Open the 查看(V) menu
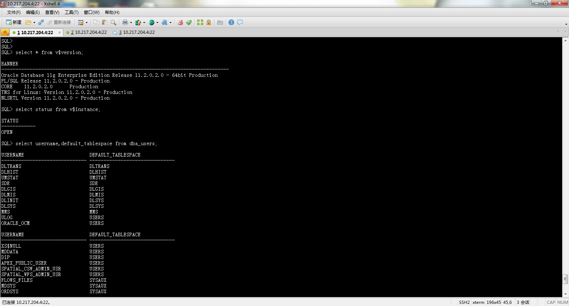Viewport: 569px width, 306px height. click(52, 12)
